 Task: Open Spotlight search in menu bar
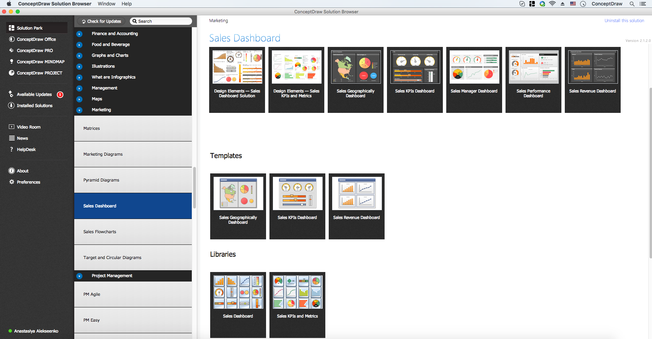[x=632, y=4]
